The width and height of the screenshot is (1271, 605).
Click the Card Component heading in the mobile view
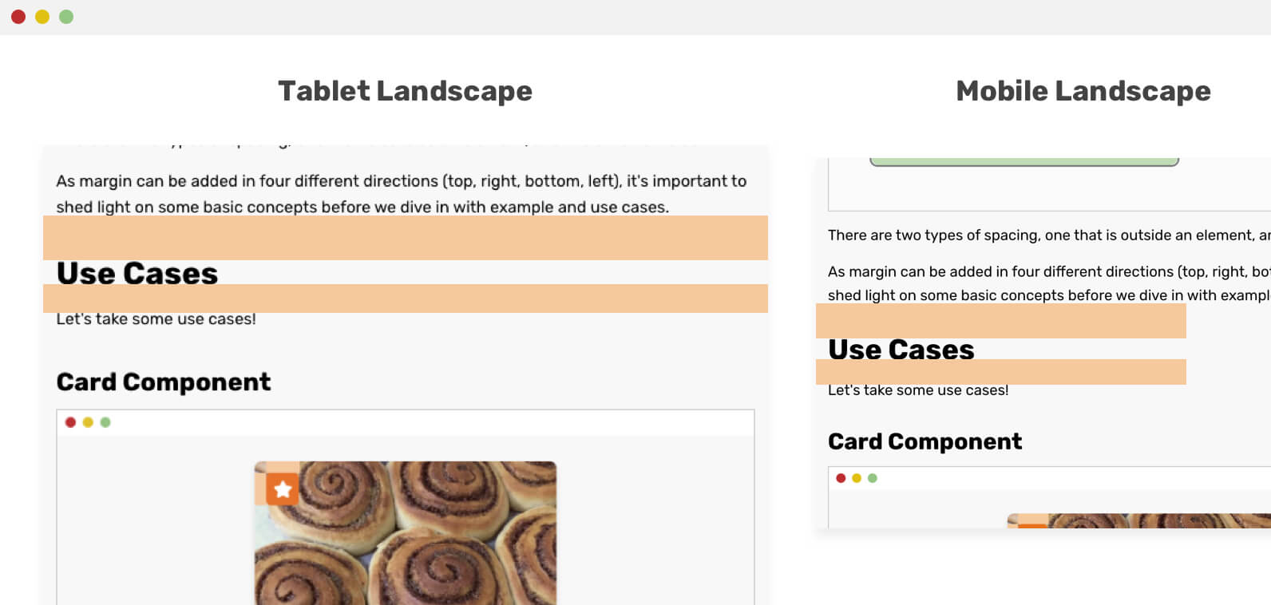[x=925, y=441]
